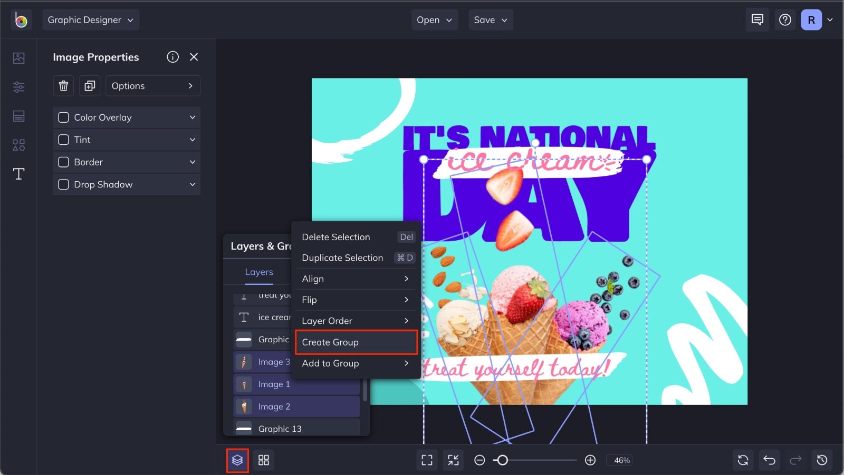Enable the Color Overlay checkbox
This screenshot has width=844, height=475.
point(63,117)
